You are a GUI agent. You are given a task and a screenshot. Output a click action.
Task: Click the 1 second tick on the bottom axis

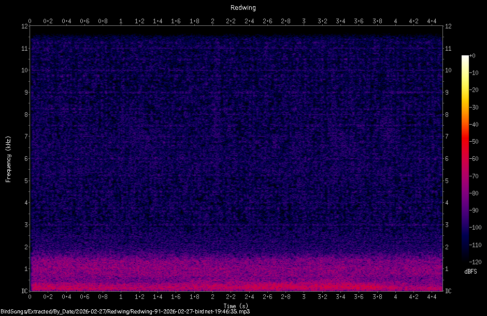pyautogui.click(x=121, y=297)
